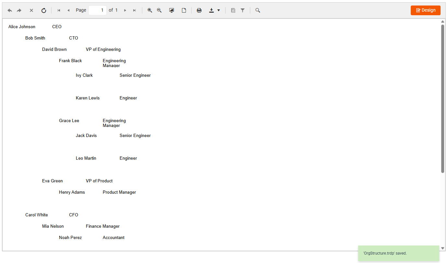Click the Zoom Out magnifier icon
448x263 pixels.
(x=159, y=10)
